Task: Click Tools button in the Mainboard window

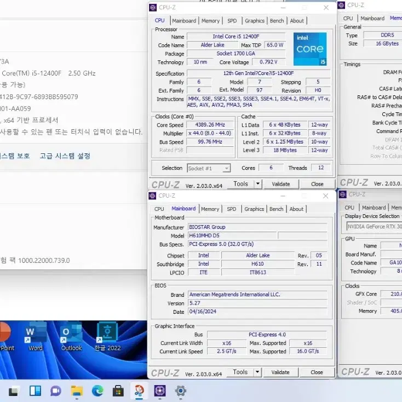Action: point(240,372)
